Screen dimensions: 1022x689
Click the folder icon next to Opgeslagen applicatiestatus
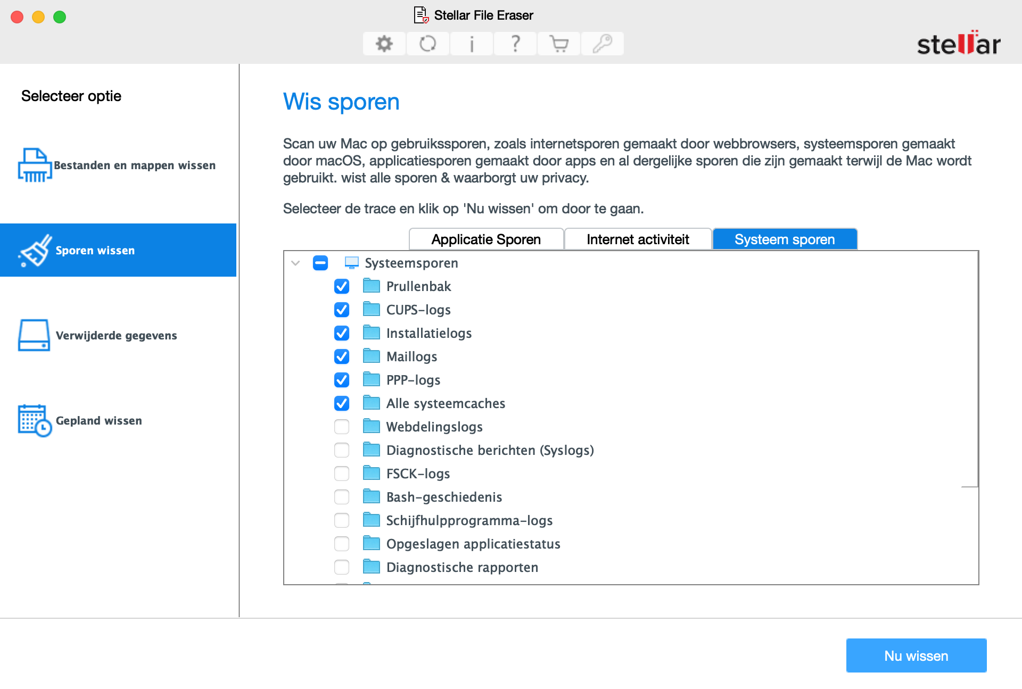coord(372,544)
